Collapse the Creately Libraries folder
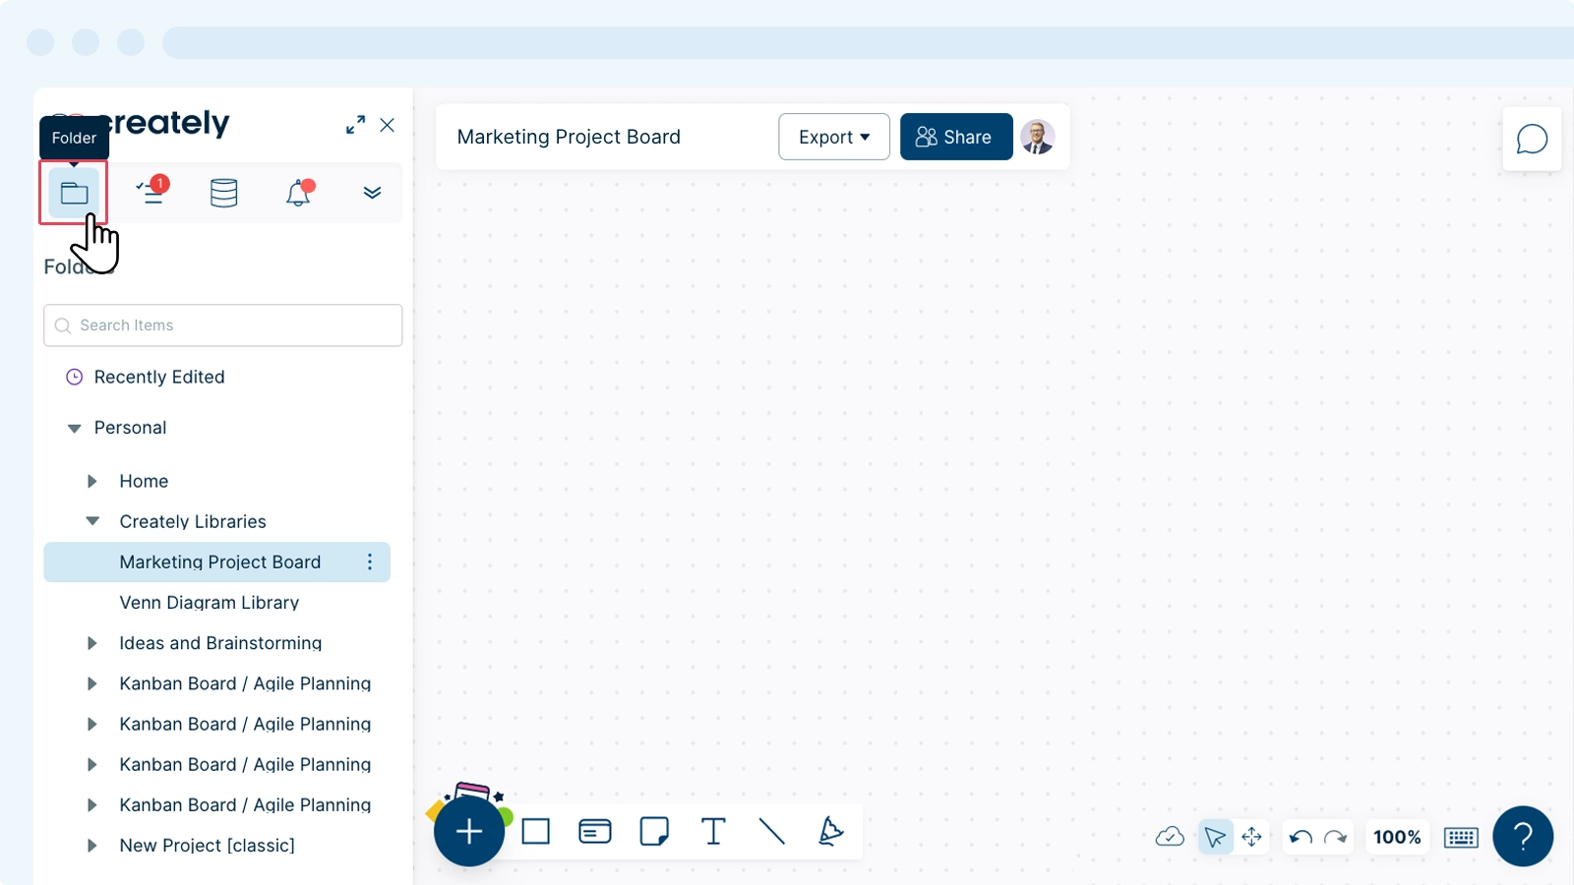The image size is (1574, 885). tap(92, 521)
